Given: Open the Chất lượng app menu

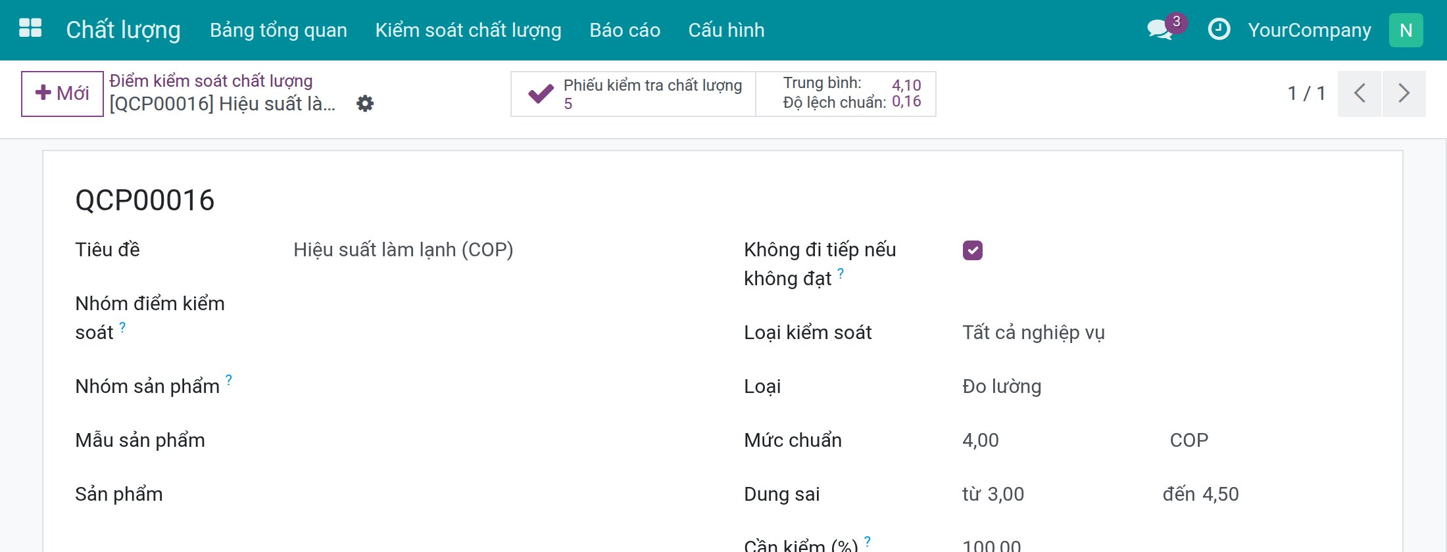Looking at the screenshot, I should point(123,30).
